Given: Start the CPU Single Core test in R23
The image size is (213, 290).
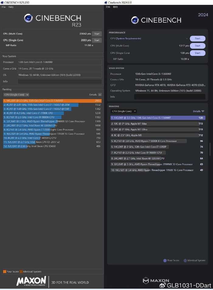Looking at the screenshot, I should point(97,40).
